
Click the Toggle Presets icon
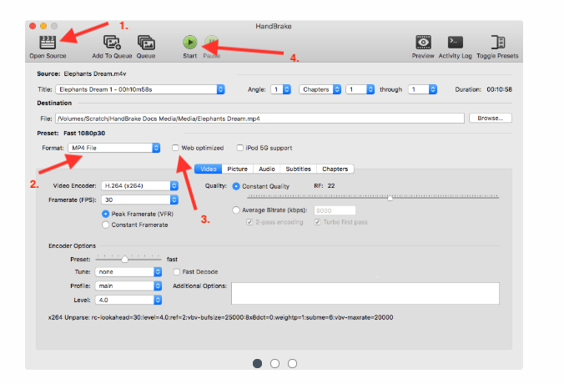[498, 43]
